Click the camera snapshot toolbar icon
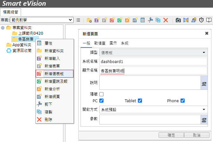Image resolution: width=213 pixels, height=142 pixels. pyautogui.click(x=178, y=20)
